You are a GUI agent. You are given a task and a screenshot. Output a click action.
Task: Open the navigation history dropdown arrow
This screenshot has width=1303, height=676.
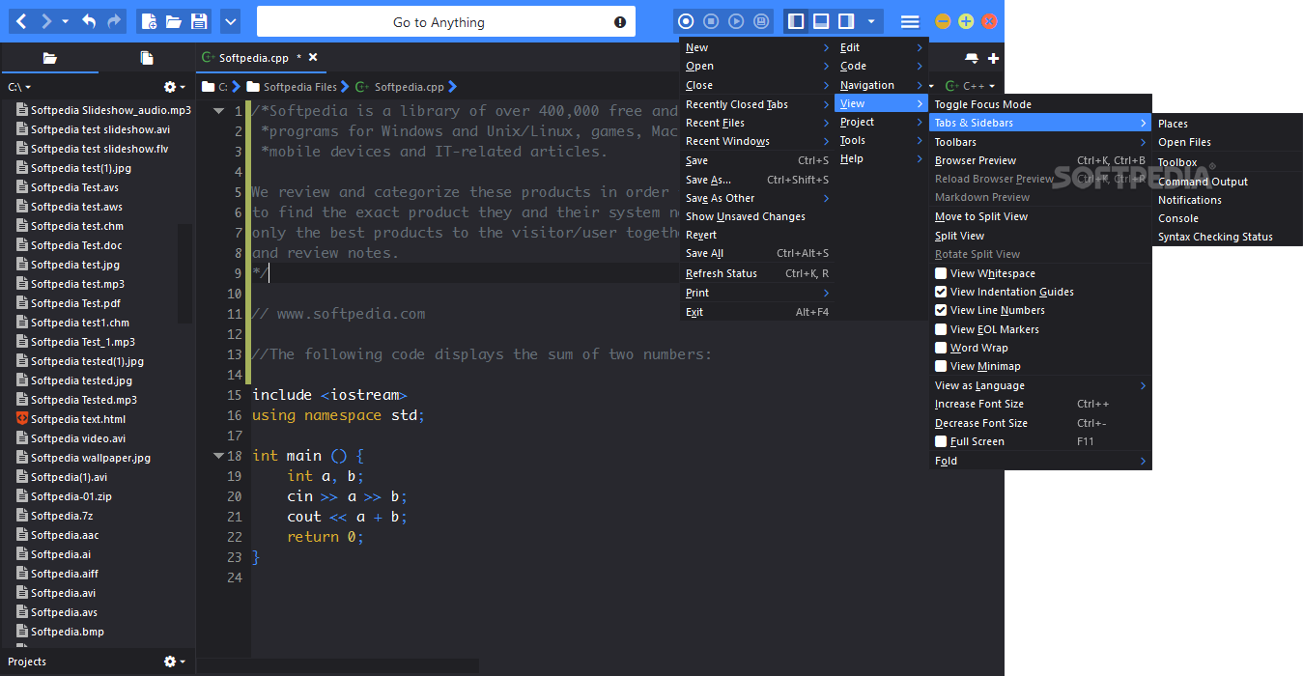click(65, 21)
